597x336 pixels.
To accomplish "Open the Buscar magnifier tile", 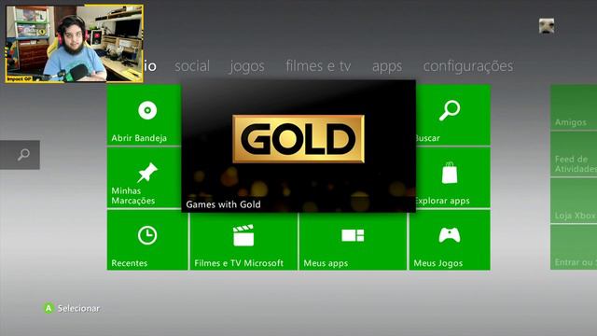I will click(x=453, y=115).
